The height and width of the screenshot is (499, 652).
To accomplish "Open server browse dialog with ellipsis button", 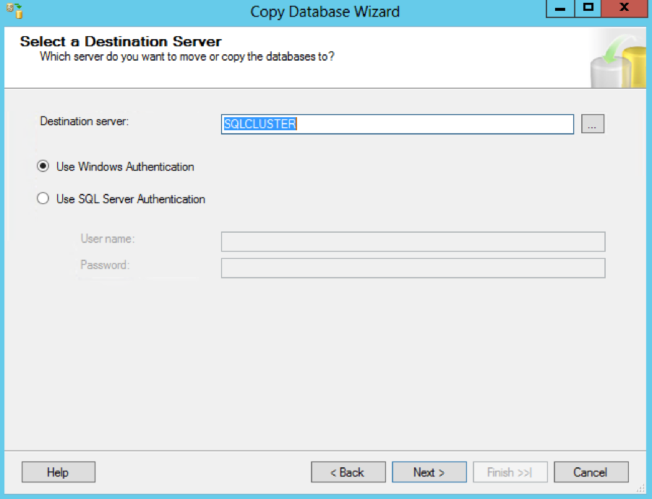I will pyautogui.click(x=593, y=124).
